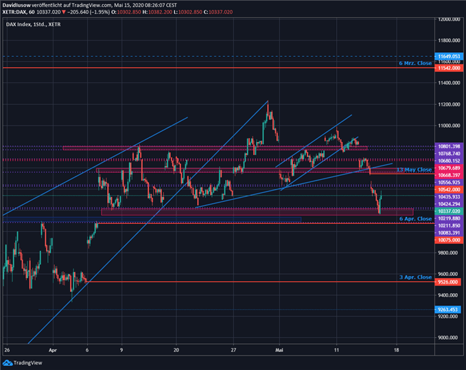Click the 'XETR:DAX, 60' symbol text

pos(19,12)
